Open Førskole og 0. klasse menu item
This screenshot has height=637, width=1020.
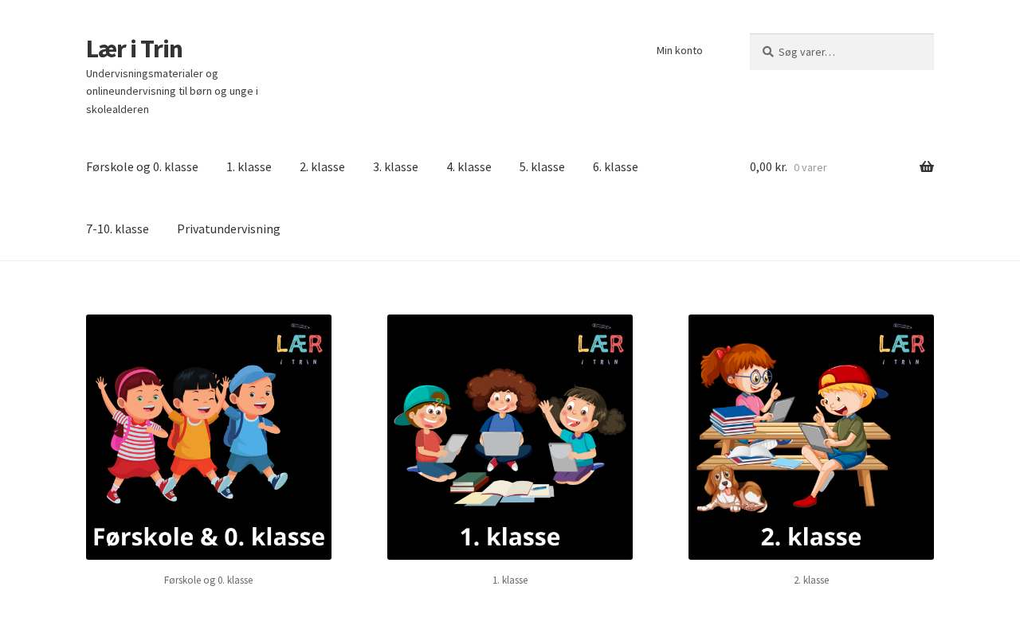point(142,167)
